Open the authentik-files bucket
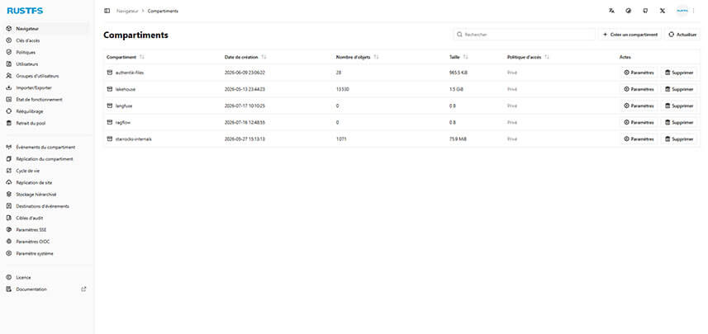The width and height of the screenshot is (708, 334). coord(130,73)
